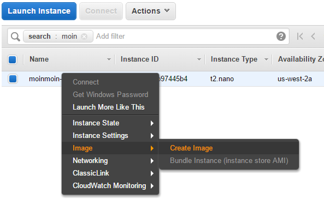Image resolution: width=324 pixels, height=199 pixels.
Task: Choose Get Windows Password menu item
Action: pos(110,95)
